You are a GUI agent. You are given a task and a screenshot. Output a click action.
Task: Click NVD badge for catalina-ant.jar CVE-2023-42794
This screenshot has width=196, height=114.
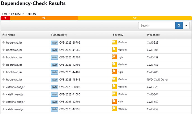coord(55,102)
